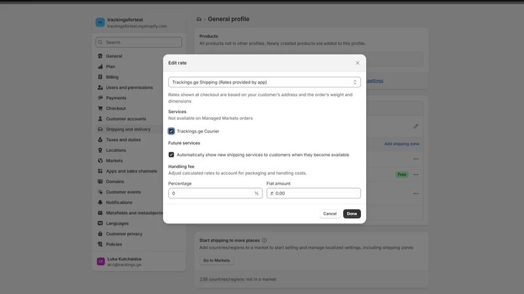The image size is (524, 294).
Task: Open the Languages icon
Action: tap(100, 223)
